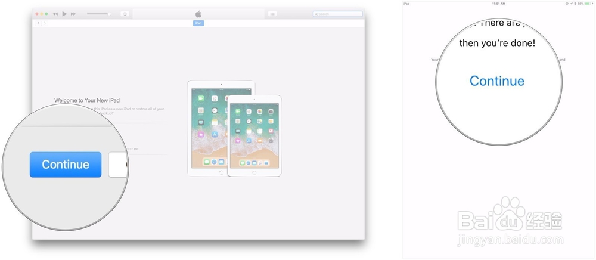Click the battery icon on iPad status bar
This screenshot has height=260, width=596.
588,4
